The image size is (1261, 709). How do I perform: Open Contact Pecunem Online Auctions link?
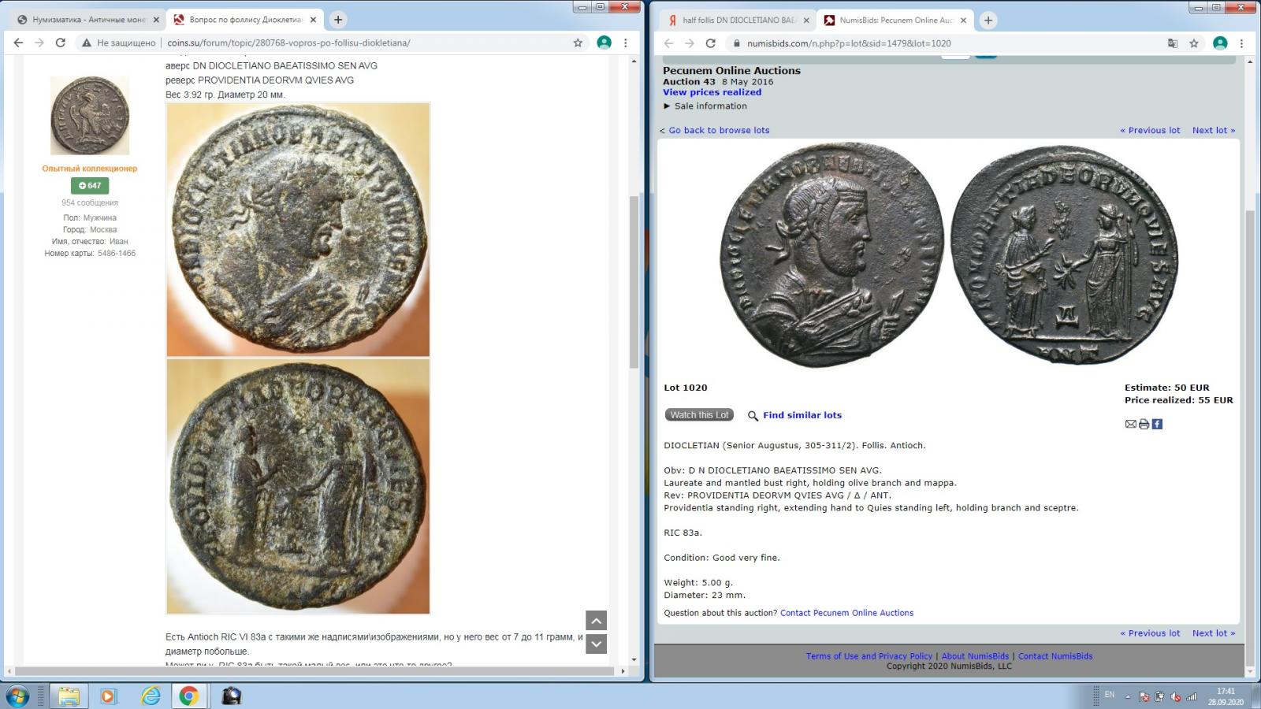click(846, 613)
